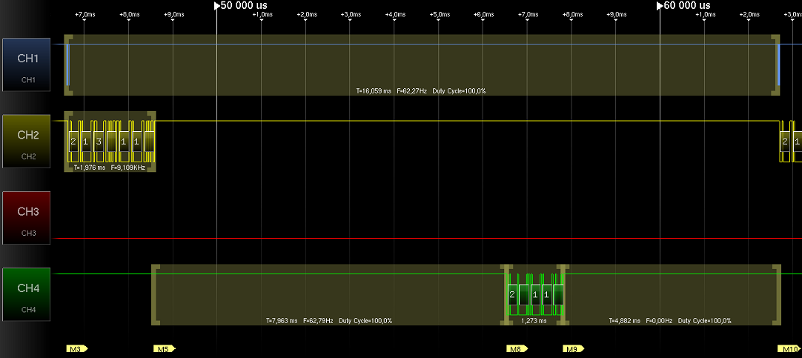Click the 60 000 us time label
802x358 pixels.
683,5
